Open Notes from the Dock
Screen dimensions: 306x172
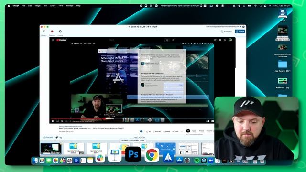coord(90,161)
